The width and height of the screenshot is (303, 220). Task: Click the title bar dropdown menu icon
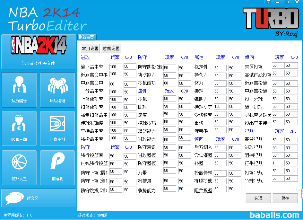(x=268, y=2)
